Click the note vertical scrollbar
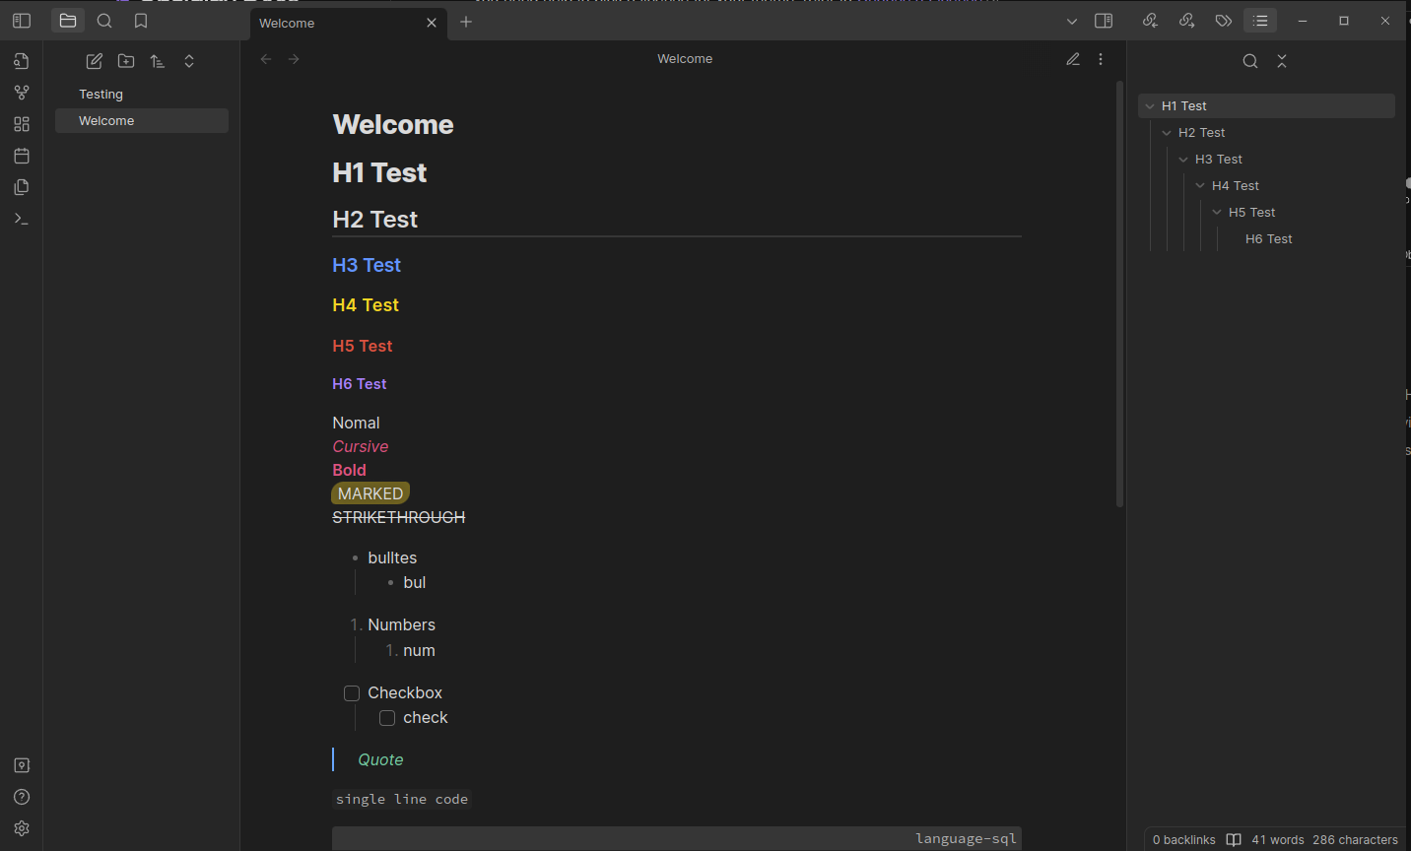 [1119, 294]
